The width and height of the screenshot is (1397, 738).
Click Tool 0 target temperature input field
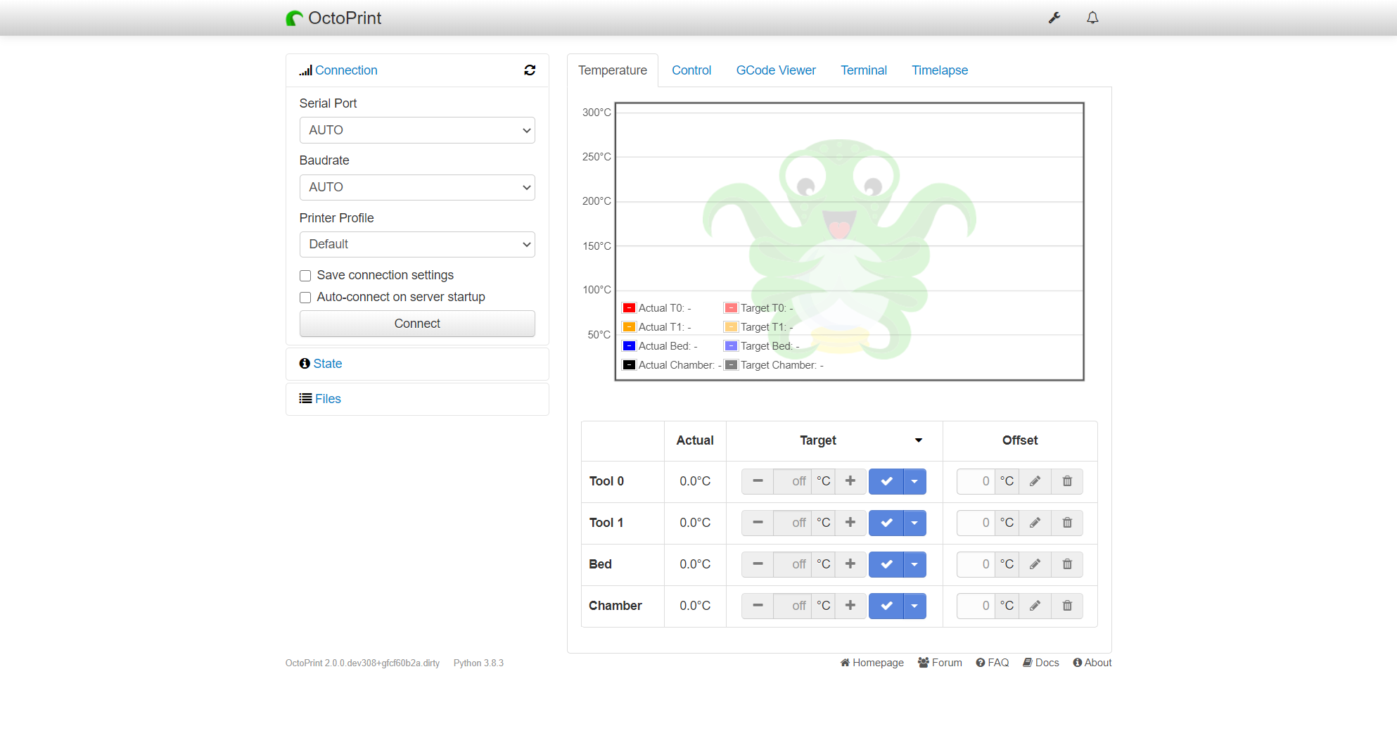tap(793, 481)
